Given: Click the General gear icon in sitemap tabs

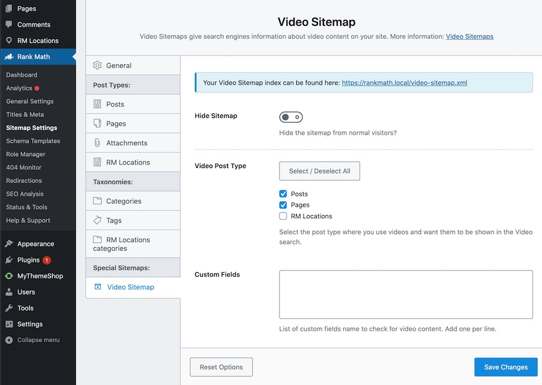Looking at the screenshot, I should 98,66.
